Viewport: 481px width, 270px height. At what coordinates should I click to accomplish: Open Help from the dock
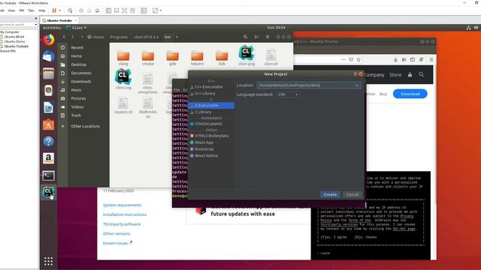tap(48, 142)
